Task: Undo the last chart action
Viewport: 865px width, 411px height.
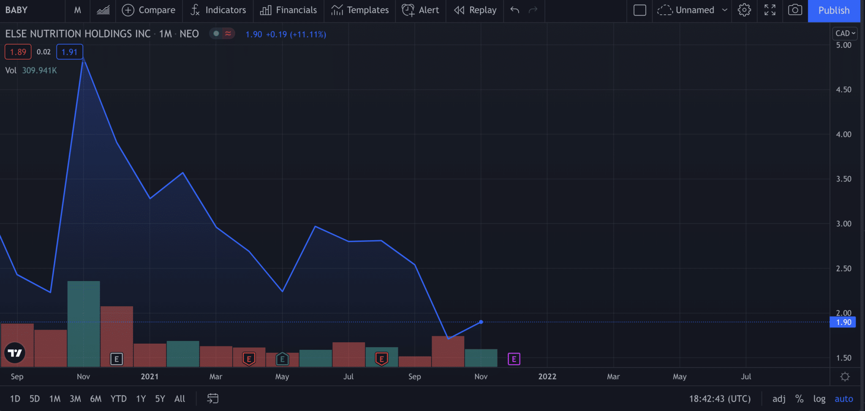Action: click(514, 10)
